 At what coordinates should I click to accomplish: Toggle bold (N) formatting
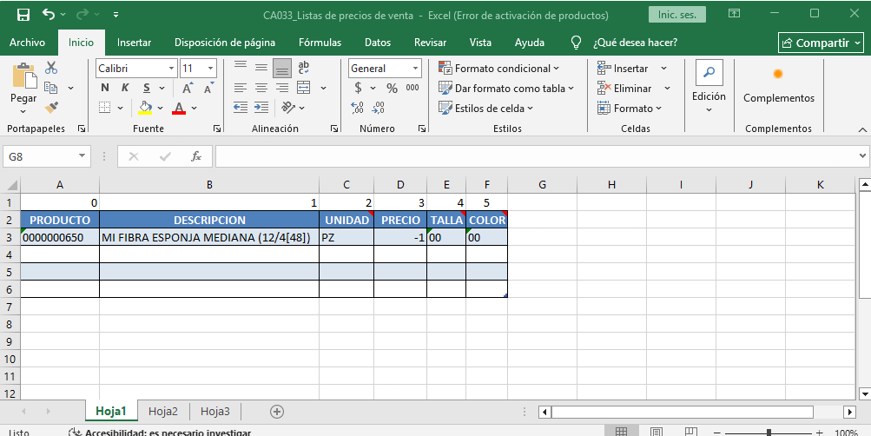[104, 88]
